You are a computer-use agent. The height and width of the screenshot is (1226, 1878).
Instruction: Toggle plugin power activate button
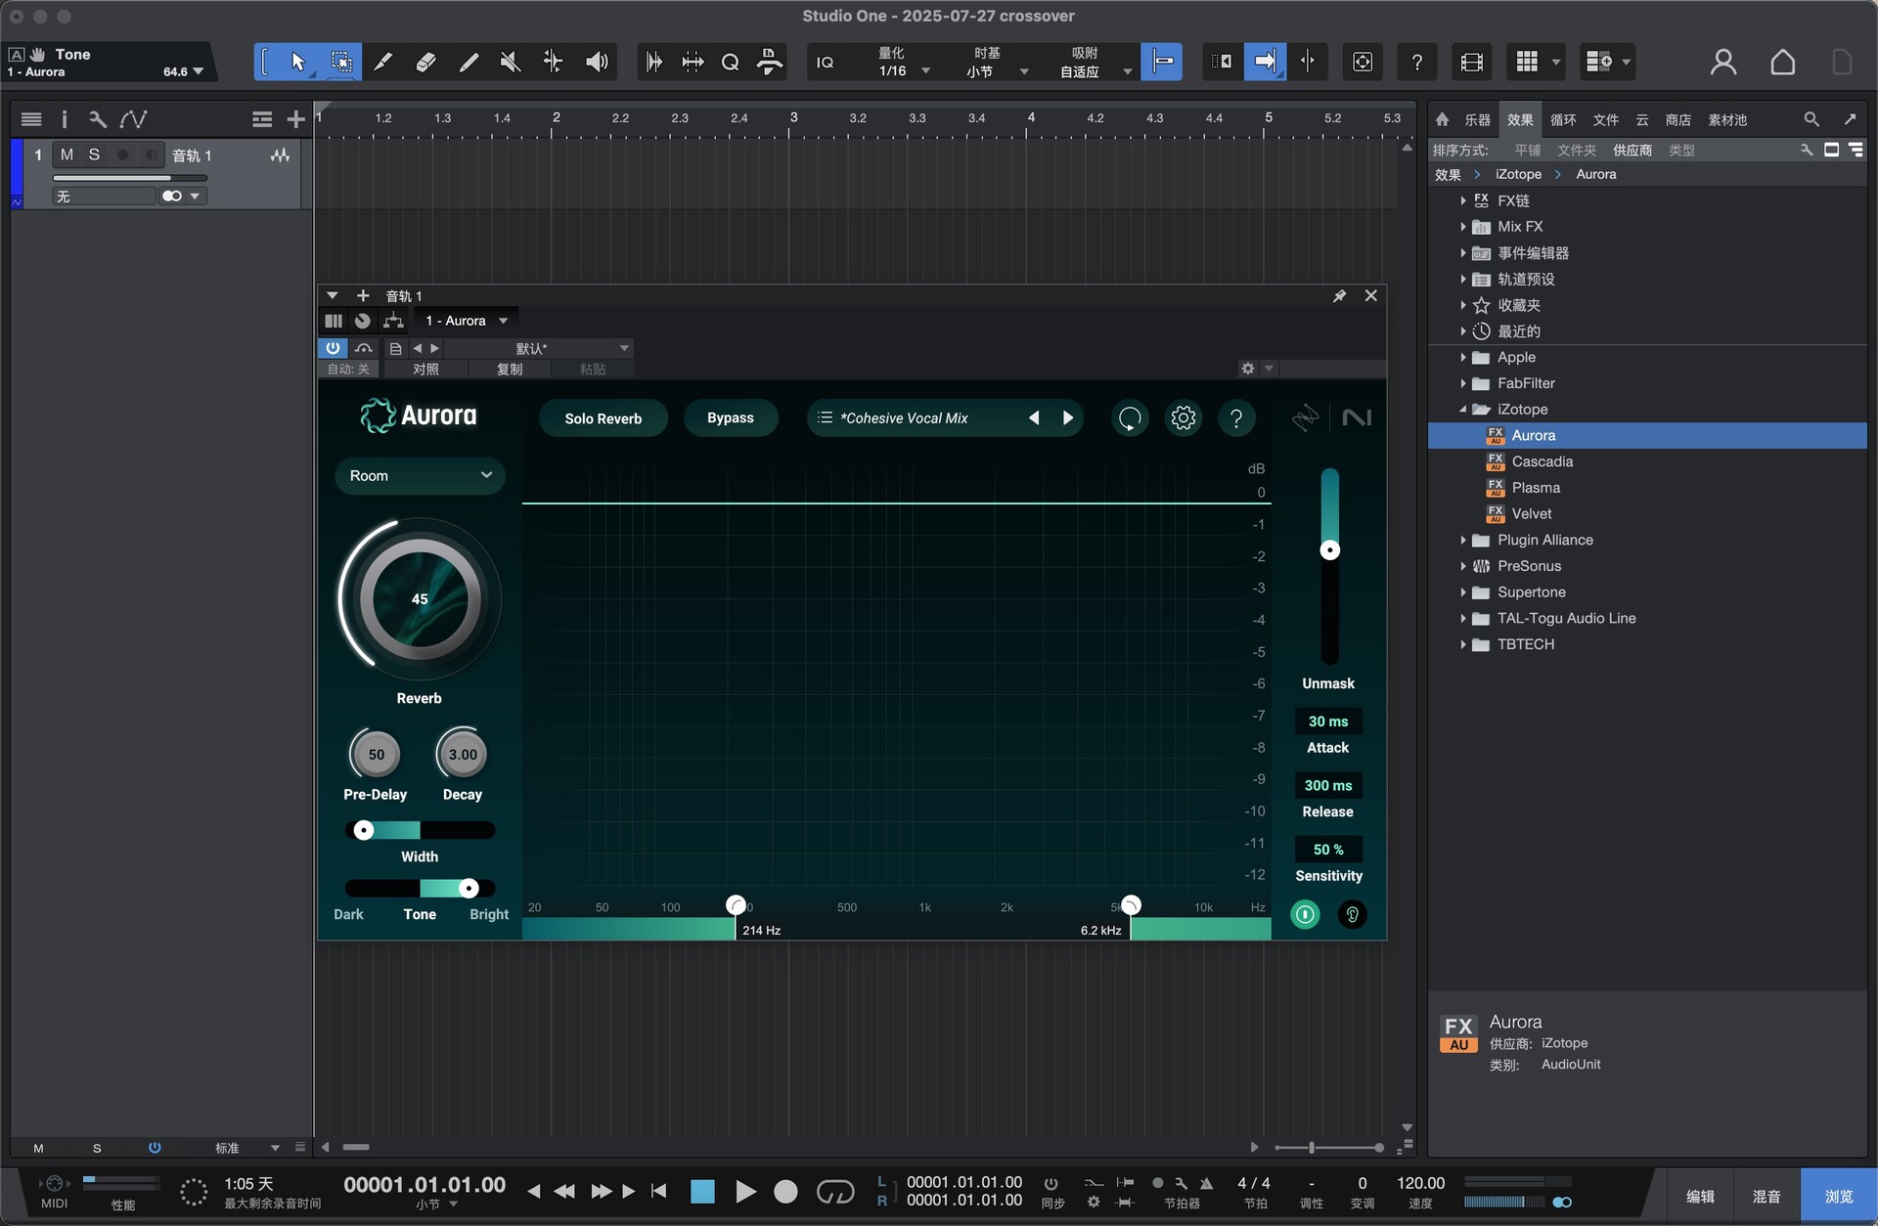click(333, 348)
